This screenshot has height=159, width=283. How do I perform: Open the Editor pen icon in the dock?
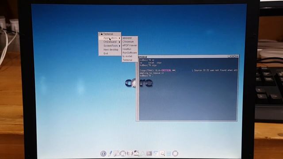coord(110,153)
